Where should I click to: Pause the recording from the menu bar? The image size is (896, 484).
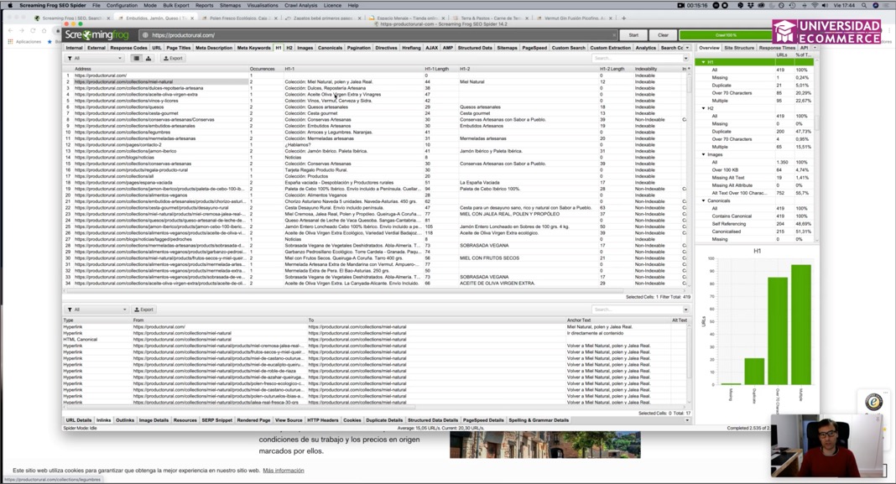point(715,5)
